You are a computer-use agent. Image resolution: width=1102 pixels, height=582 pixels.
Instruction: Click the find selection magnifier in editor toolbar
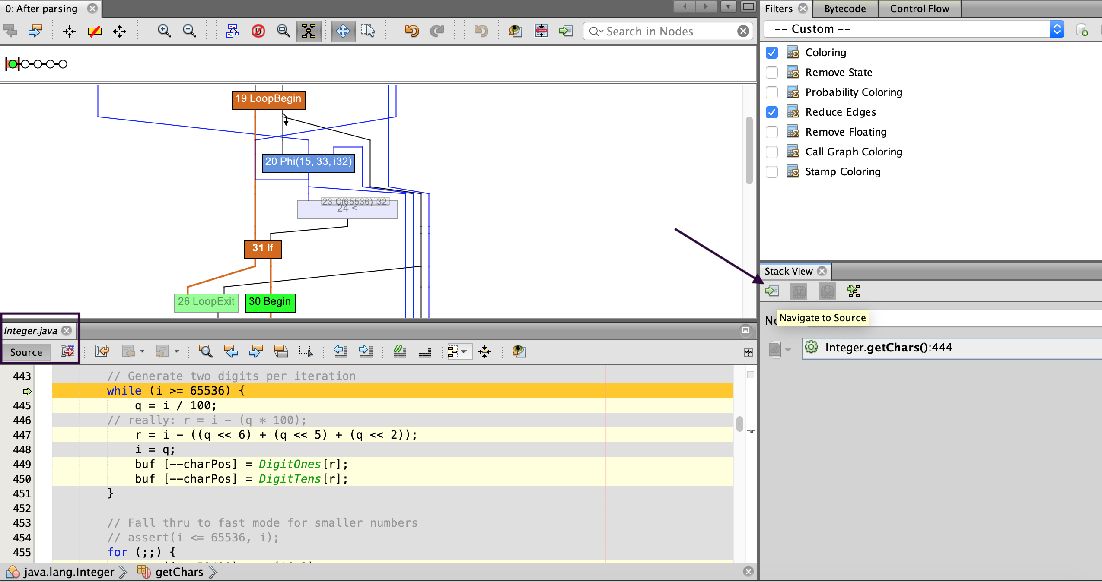click(x=205, y=351)
